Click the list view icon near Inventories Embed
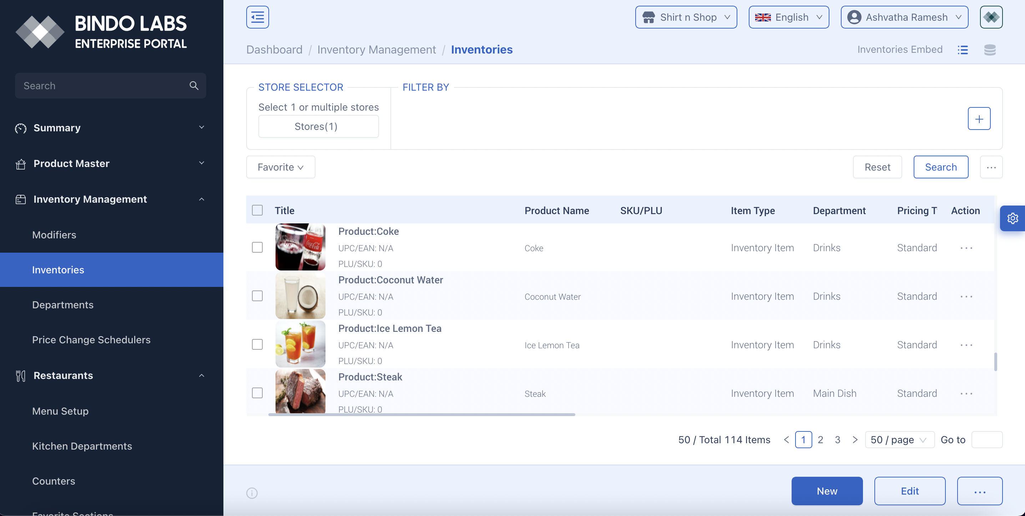Image resolution: width=1025 pixels, height=516 pixels. point(963,50)
